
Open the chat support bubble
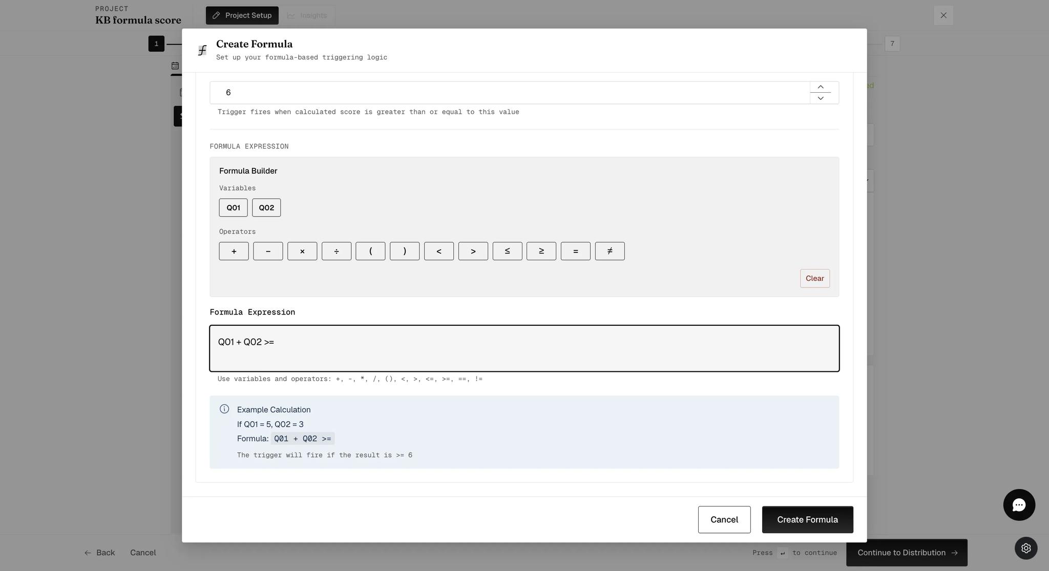(x=1019, y=505)
